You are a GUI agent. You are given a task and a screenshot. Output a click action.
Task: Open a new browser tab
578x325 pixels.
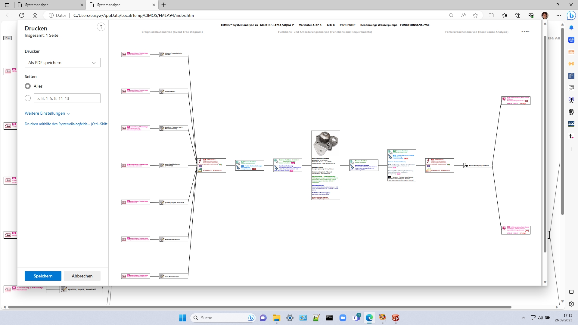164,5
